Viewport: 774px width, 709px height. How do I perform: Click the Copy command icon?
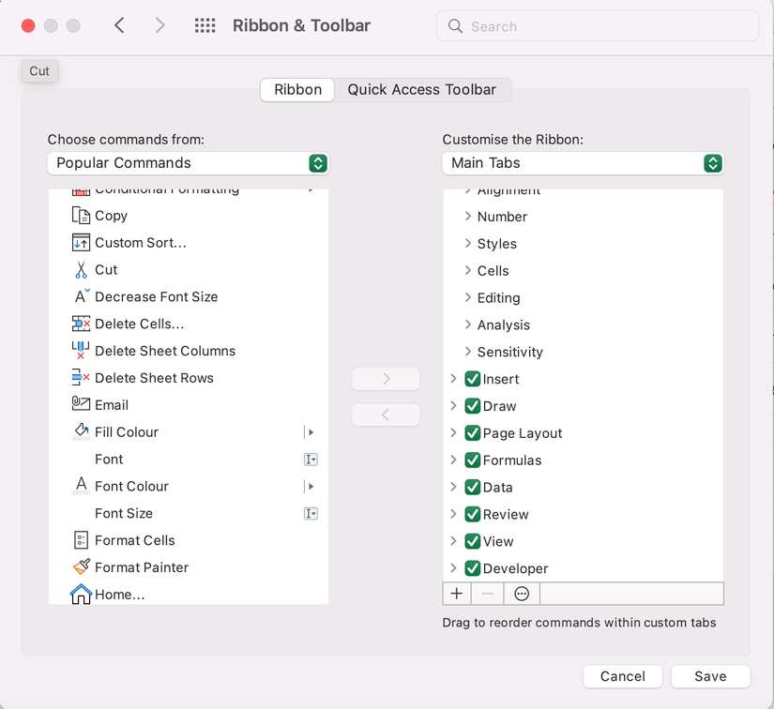pos(80,216)
